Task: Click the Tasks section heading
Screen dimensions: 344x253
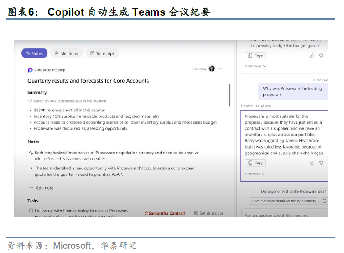Action: coord(33,201)
